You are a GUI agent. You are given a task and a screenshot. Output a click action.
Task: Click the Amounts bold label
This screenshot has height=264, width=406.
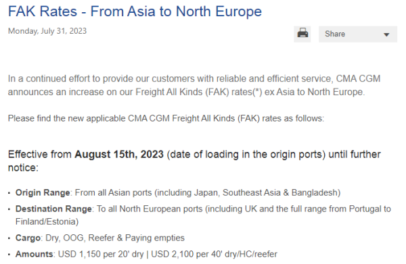(x=35, y=254)
